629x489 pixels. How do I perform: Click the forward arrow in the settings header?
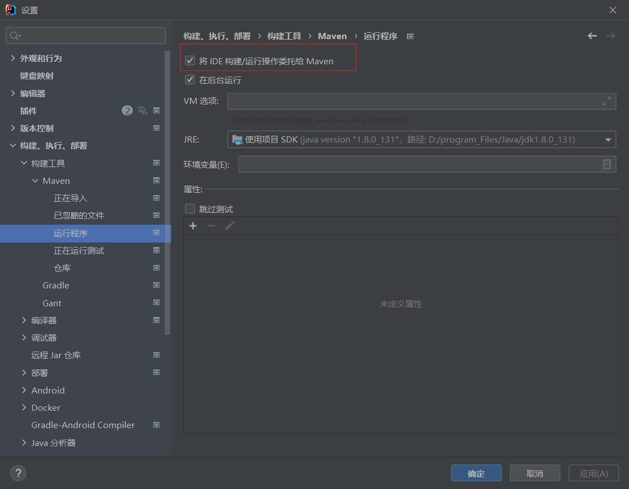click(611, 36)
